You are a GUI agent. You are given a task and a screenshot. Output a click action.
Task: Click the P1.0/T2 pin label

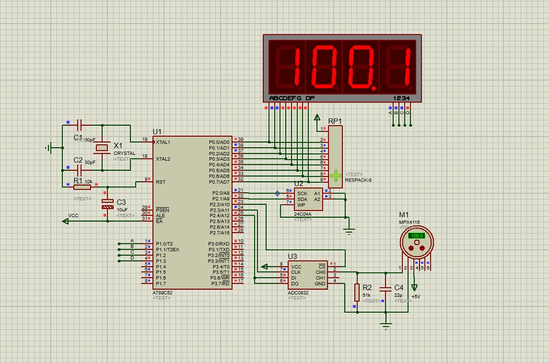pos(164,244)
